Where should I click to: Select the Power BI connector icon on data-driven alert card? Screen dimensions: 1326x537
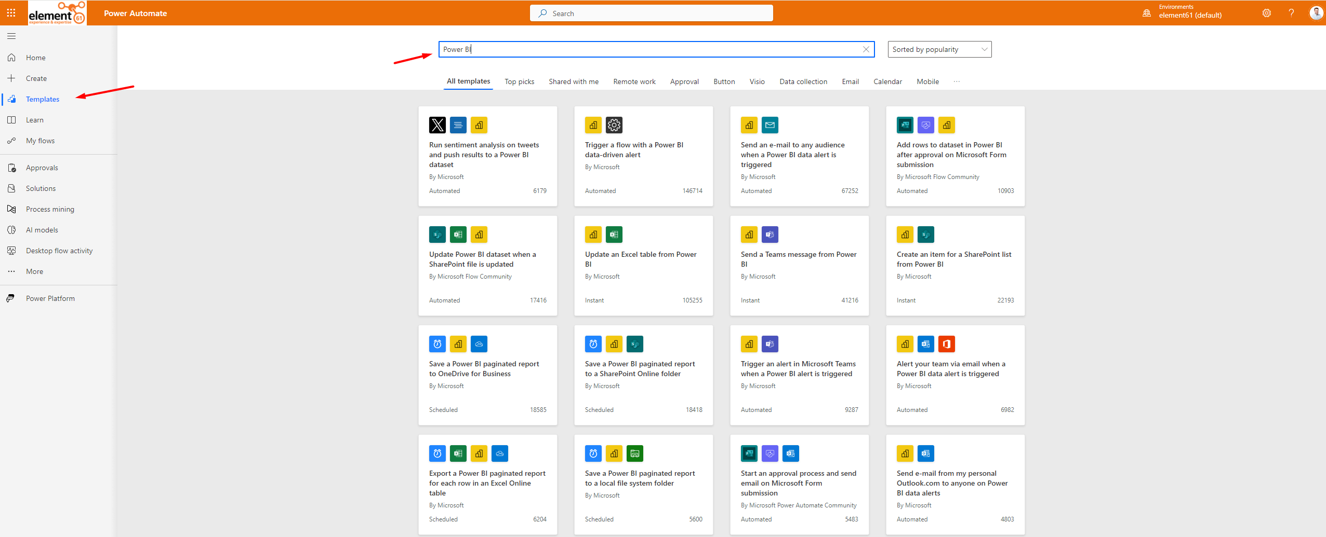coord(593,125)
